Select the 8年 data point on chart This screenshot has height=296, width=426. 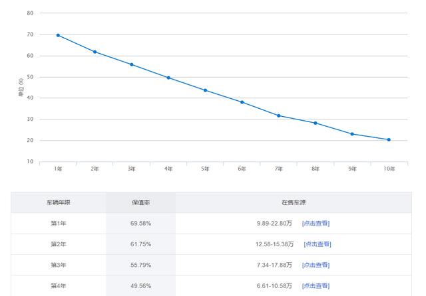click(316, 123)
